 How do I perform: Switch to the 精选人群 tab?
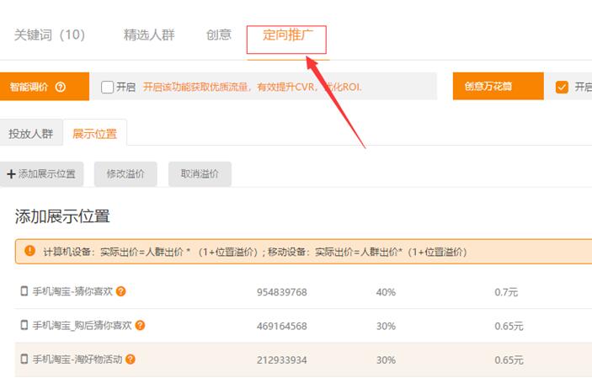[149, 35]
